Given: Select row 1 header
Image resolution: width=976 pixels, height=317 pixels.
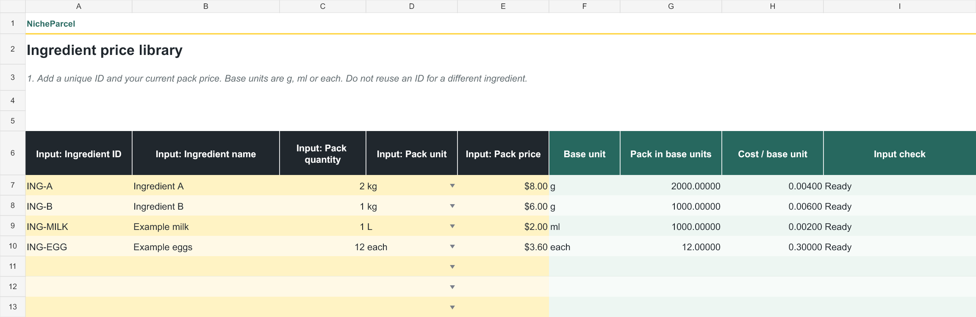Looking at the screenshot, I should (13, 23).
